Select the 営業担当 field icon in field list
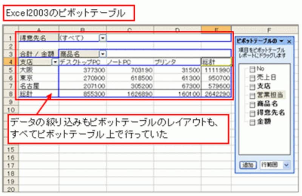Image resolution: width=302 pixels, height=196 pixels. click(x=252, y=96)
